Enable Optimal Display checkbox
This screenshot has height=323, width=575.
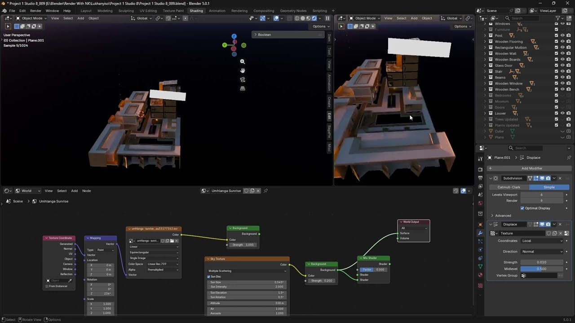tap(522, 208)
